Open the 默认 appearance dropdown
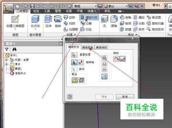Image resolution: width=172 pixels, height=128 pixels. [116, 6]
